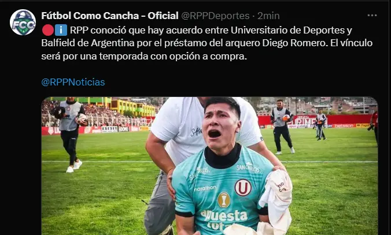Screen dimensions: 391x235
Task: Click the apuesta total sponsor text
Action: 223,220
